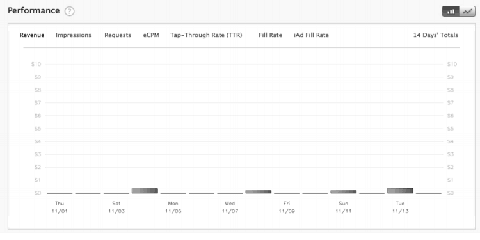Screen dimensions: 480x240
Task: Select the flat bar for Sat 11/03
Action: [116, 193]
